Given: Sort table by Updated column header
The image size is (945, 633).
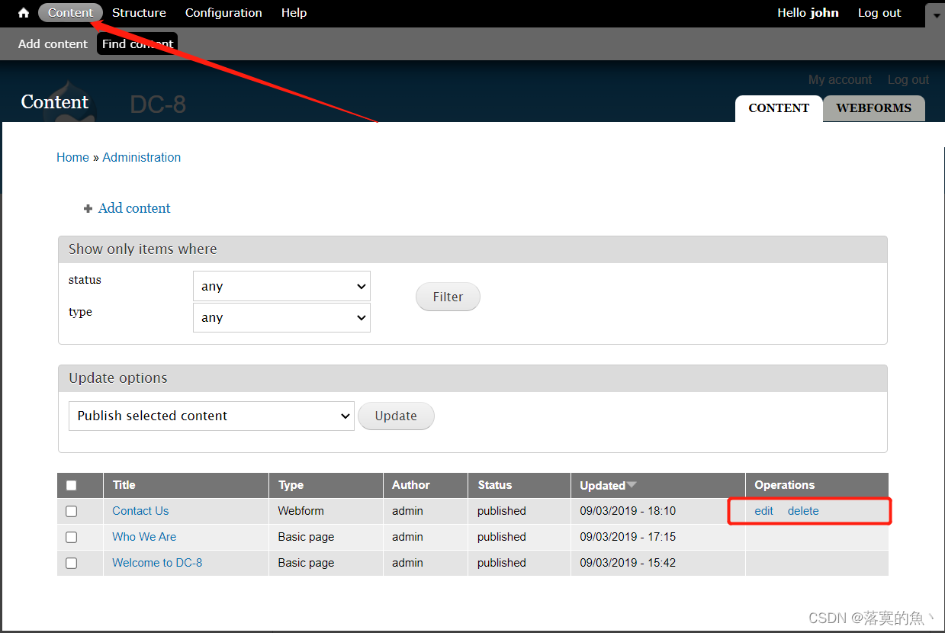Looking at the screenshot, I should [603, 485].
